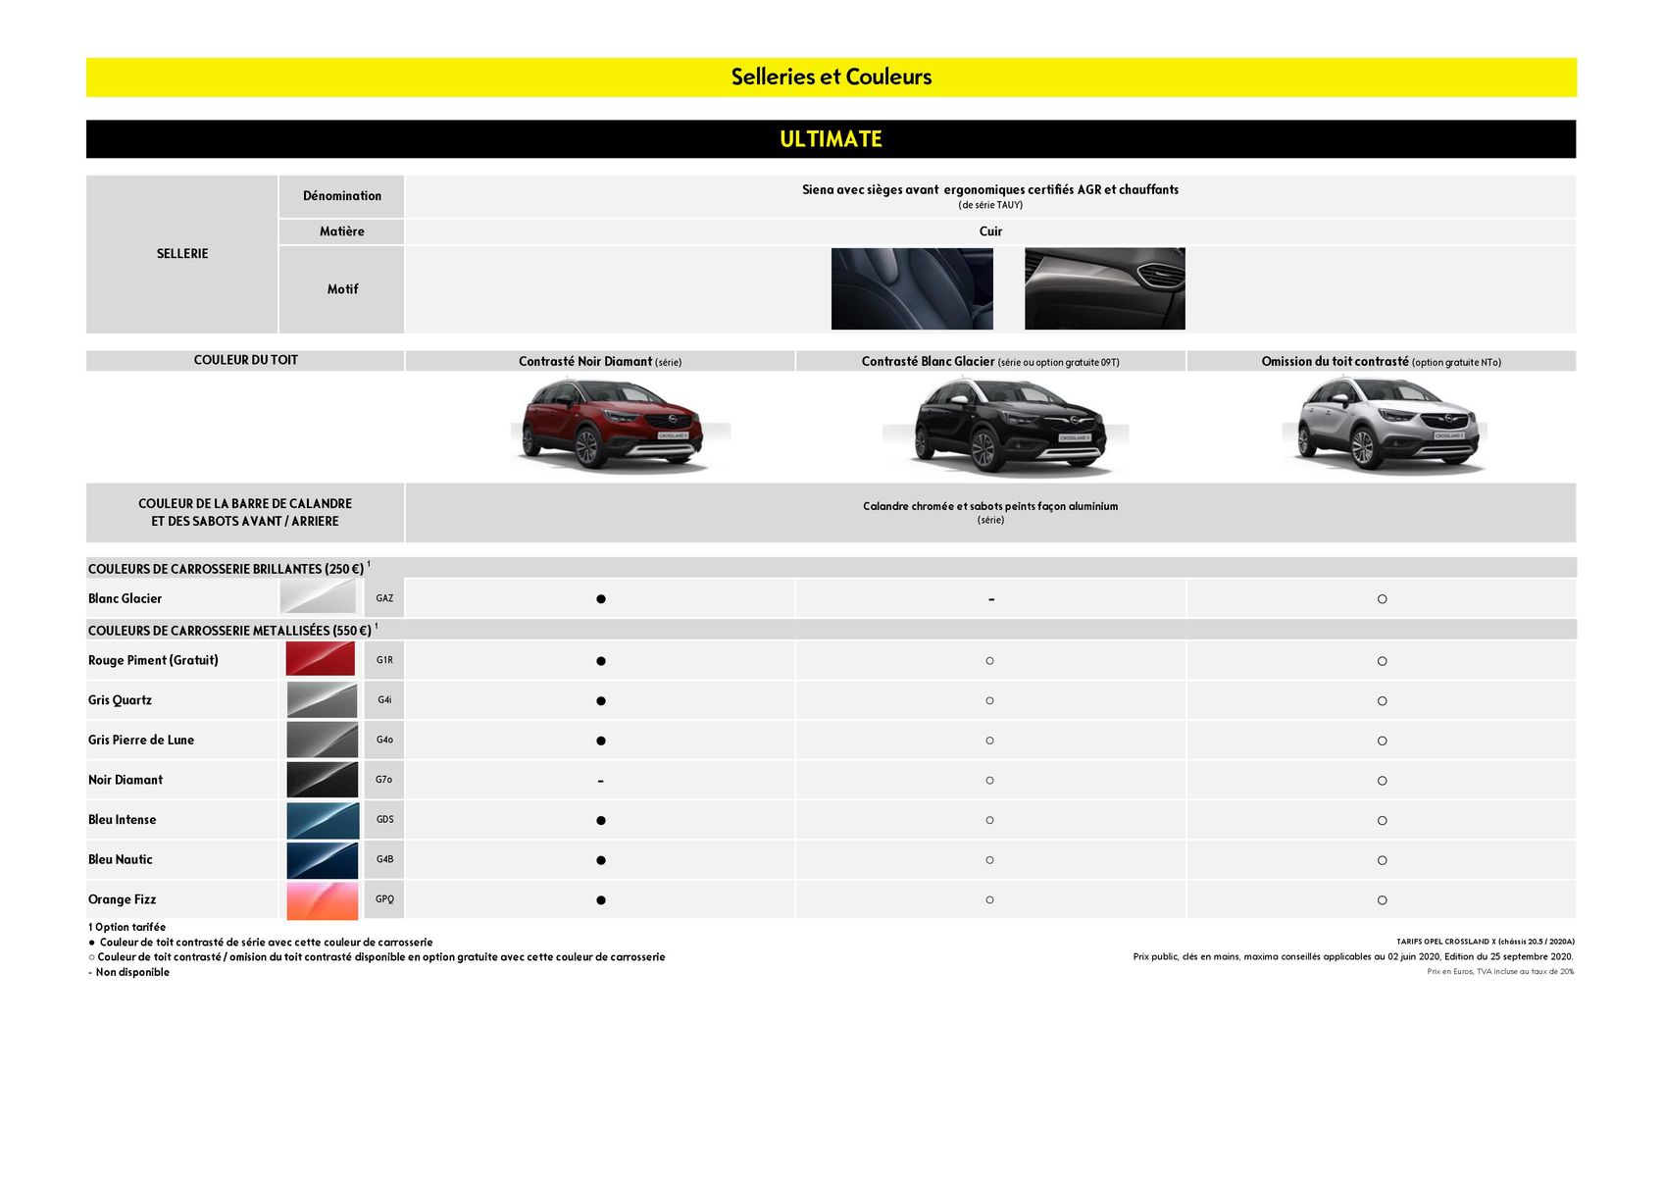Click 'Calandre chromée et sabots peints' text
Viewport: 1664px width, 1177px height.
pyautogui.click(x=990, y=506)
